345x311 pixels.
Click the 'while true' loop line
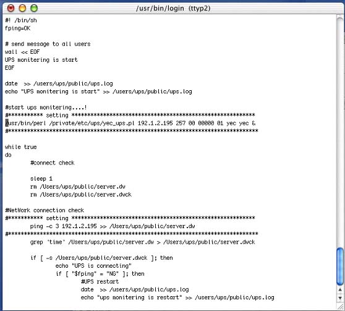pyautogui.click(x=20, y=147)
